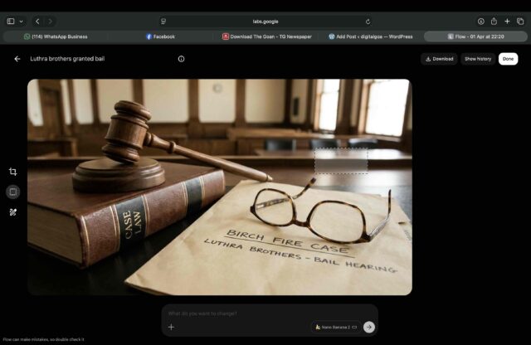Select the crop tool in left sidebar
531x345 pixels.
[x=13, y=172]
